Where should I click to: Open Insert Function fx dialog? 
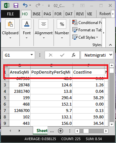[74, 55]
